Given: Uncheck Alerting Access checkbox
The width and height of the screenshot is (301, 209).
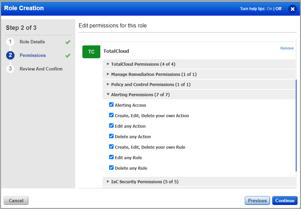Looking at the screenshot, I should [111, 105].
